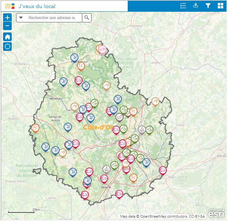Click the orange Côte-d'Or map label
Image resolution: width=228 pixels, height=222 pixels.
pos(98,127)
